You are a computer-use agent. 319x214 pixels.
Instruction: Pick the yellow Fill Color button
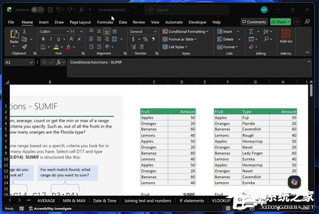click(x=56, y=47)
